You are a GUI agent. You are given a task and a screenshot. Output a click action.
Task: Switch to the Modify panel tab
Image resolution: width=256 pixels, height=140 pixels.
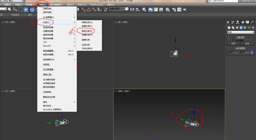tap(233, 22)
